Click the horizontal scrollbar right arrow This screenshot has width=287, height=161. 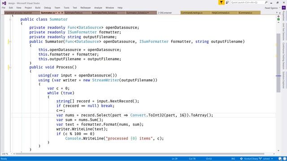click(x=274, y=154)
